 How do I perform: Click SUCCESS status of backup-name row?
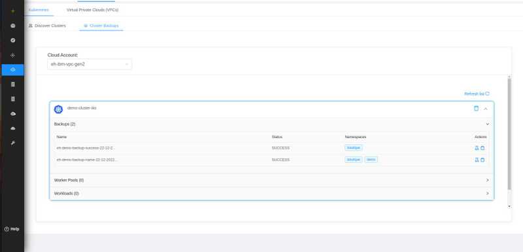pyautogui.click(x=280, y=160)
